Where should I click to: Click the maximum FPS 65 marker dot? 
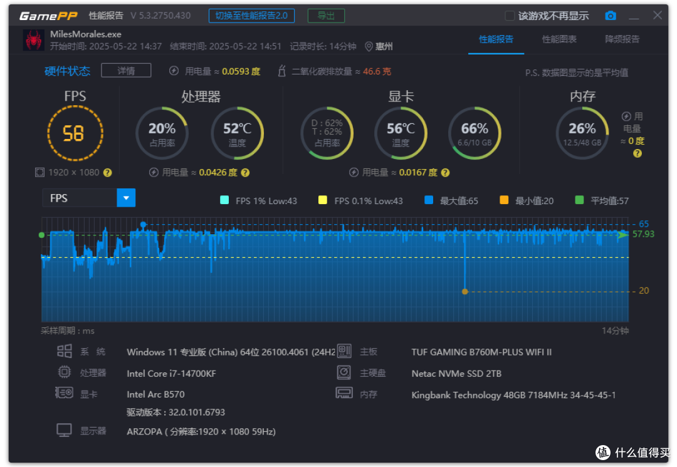pos(144,224)
